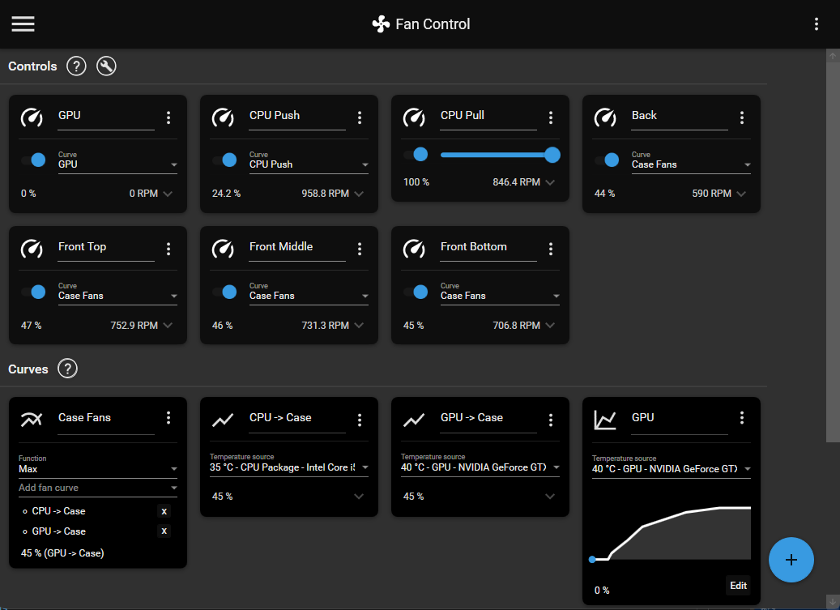Remove GPU -> Case from Case Fans

click(164, 531)
